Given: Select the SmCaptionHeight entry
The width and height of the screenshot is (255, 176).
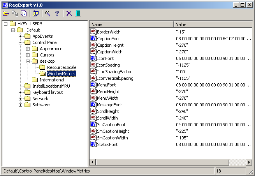Looking at the screenshot, I should click(113, 131).
